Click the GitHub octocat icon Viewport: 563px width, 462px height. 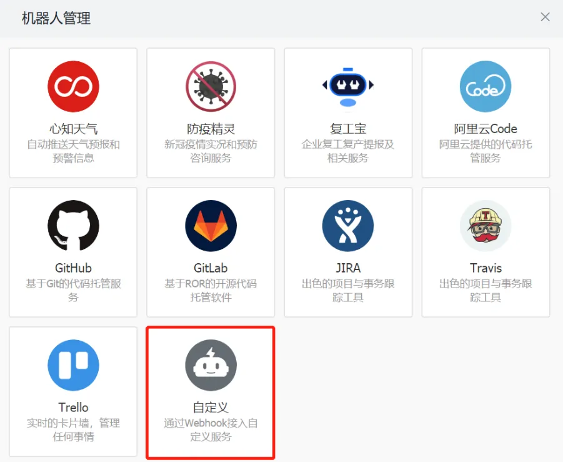pos(72,226)
